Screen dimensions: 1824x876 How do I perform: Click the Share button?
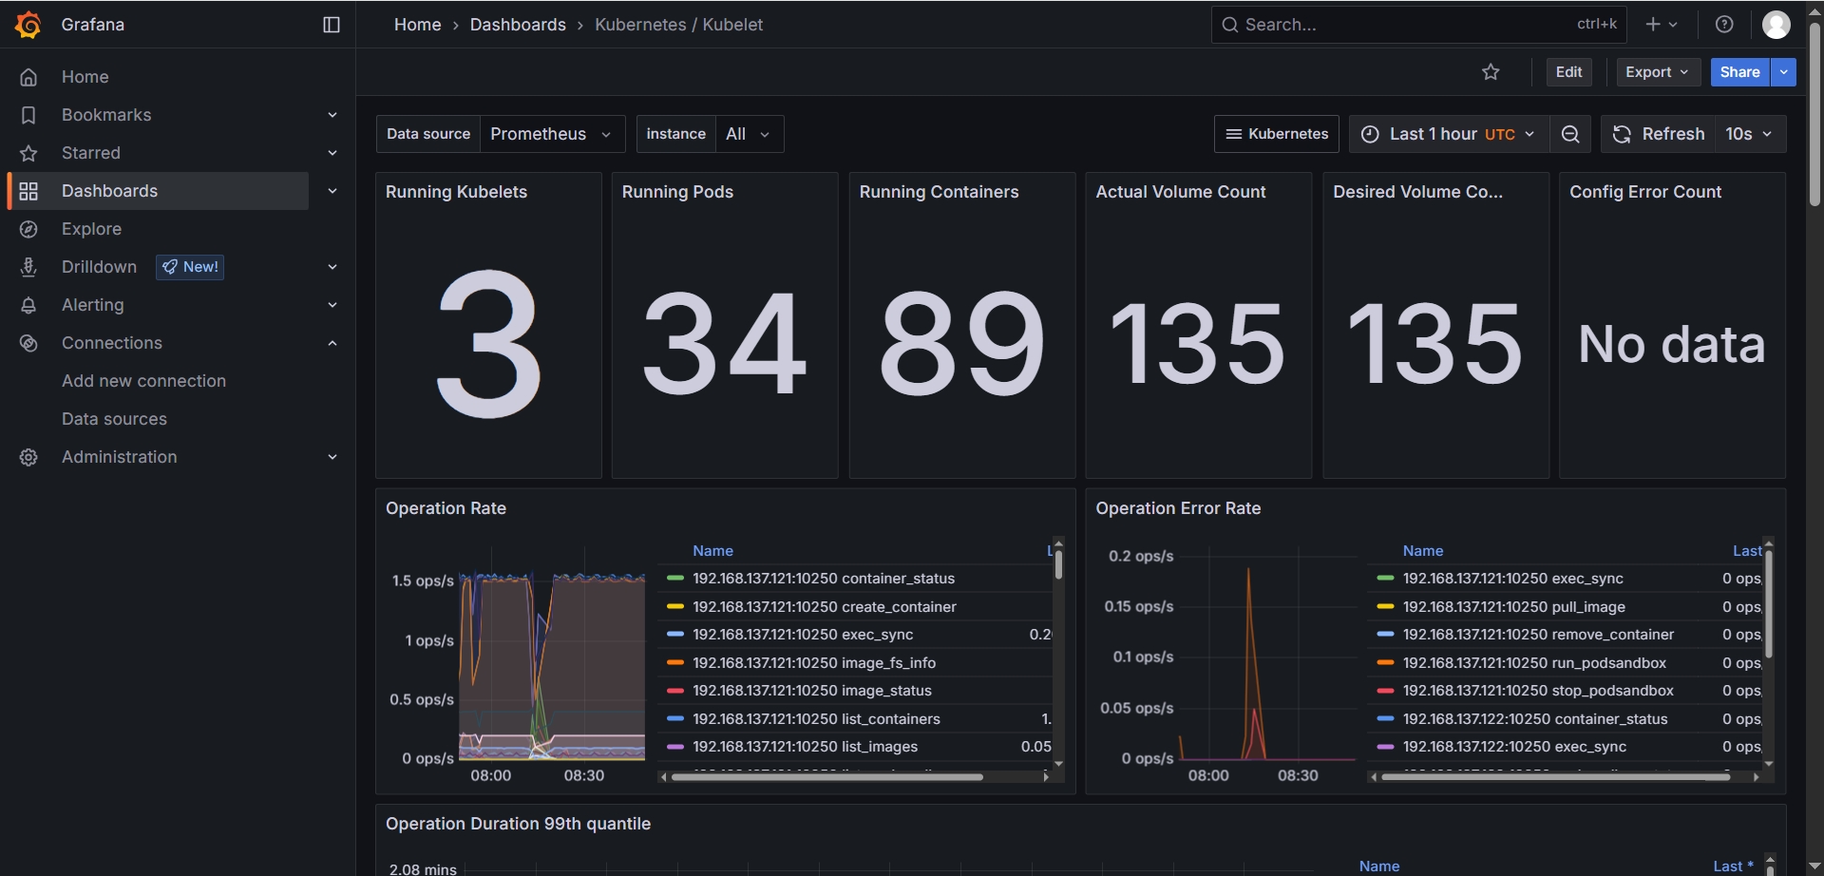(1738, 72)
